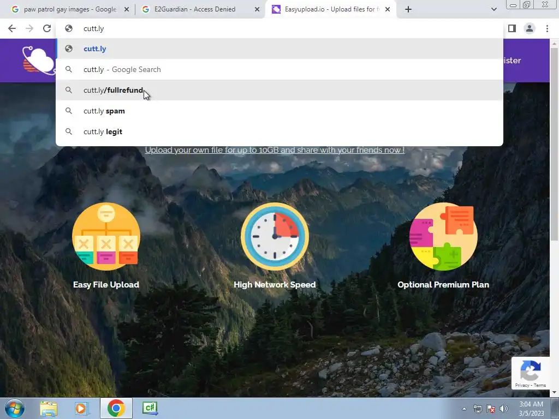Click the page scrollbar down arrow

tap(555, 392)
